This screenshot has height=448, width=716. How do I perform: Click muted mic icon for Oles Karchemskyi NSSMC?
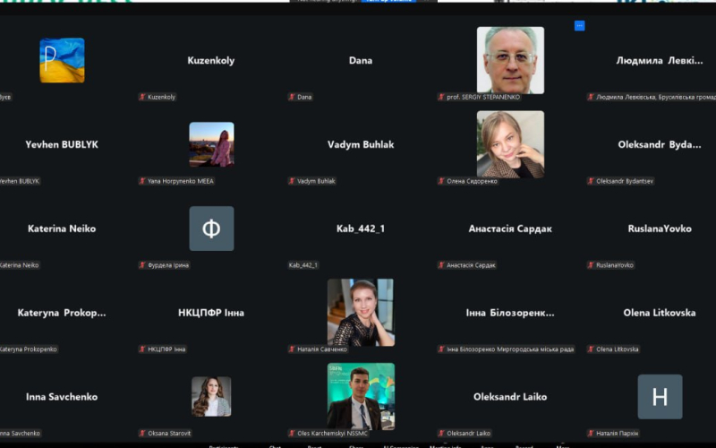[x=292, y=434]
